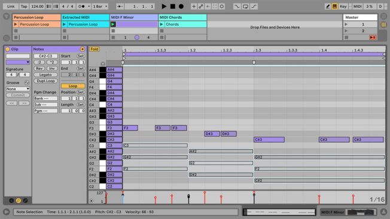Click the 124.00 tempo field
Viewport: 390px width, 219px height.
(x=37, y=6)
